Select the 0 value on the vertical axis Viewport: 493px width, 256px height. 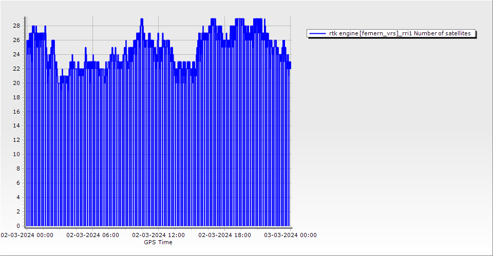18,226
